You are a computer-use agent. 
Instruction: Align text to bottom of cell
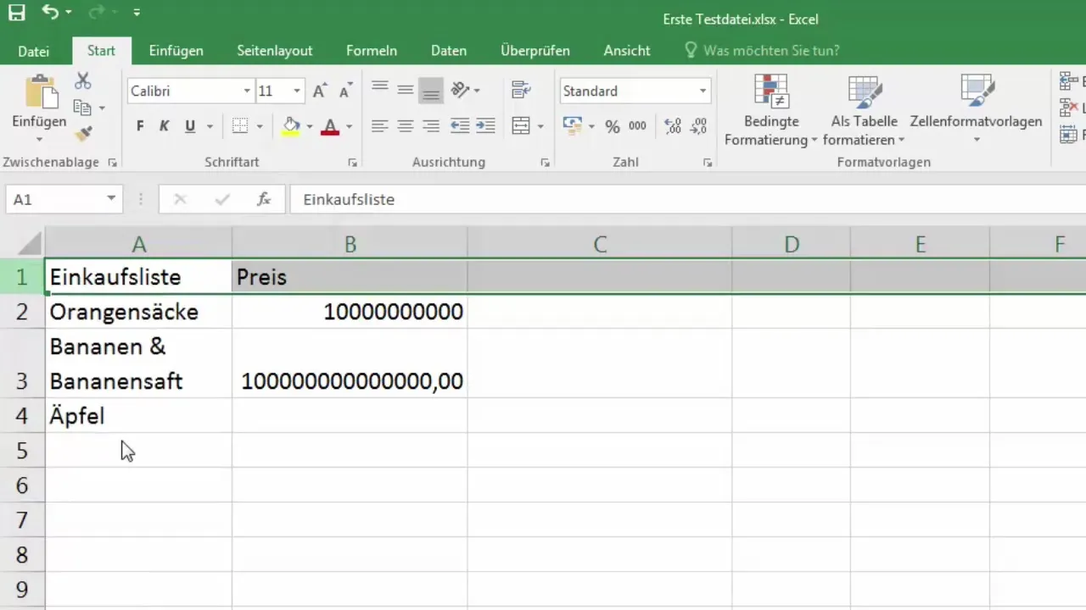[431, 90]
